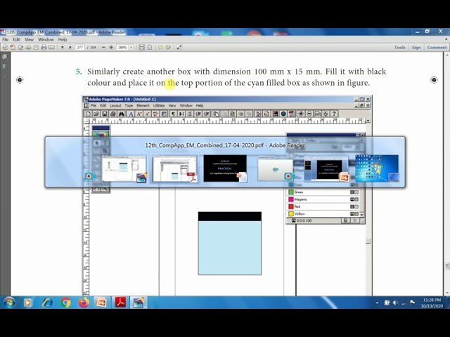Screen dimensions: 450x337
Task: Open the View menu in Adobe Reader
Action: [29, 39]
